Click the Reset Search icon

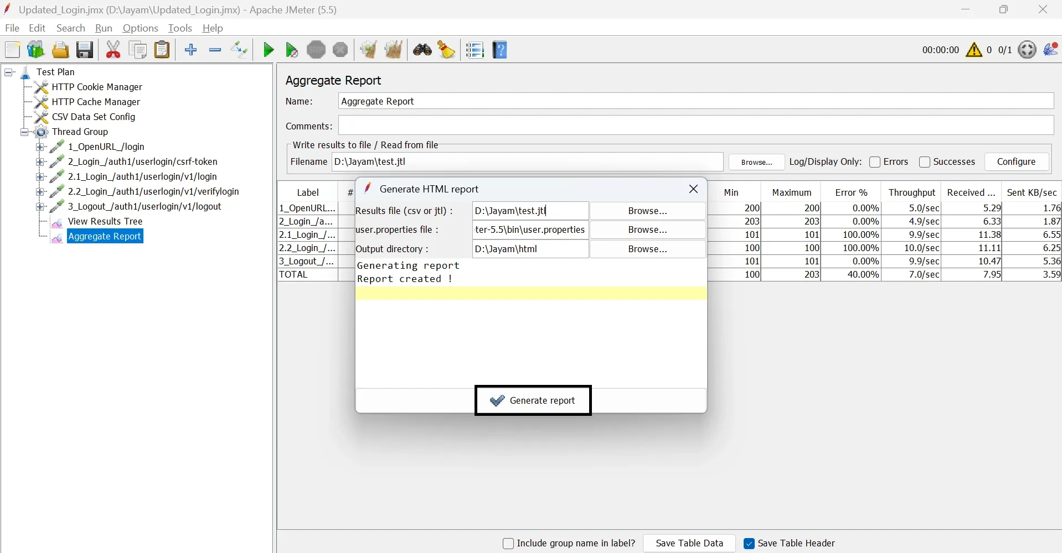click(446, 50)
